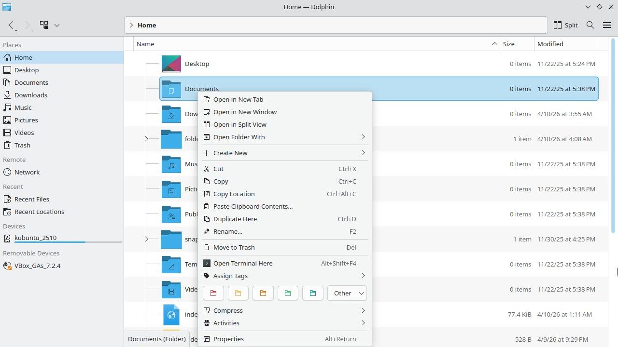Click the globe file icon in the file list
The width and height of the screenshot is (618, 347).
pos(171,314)
